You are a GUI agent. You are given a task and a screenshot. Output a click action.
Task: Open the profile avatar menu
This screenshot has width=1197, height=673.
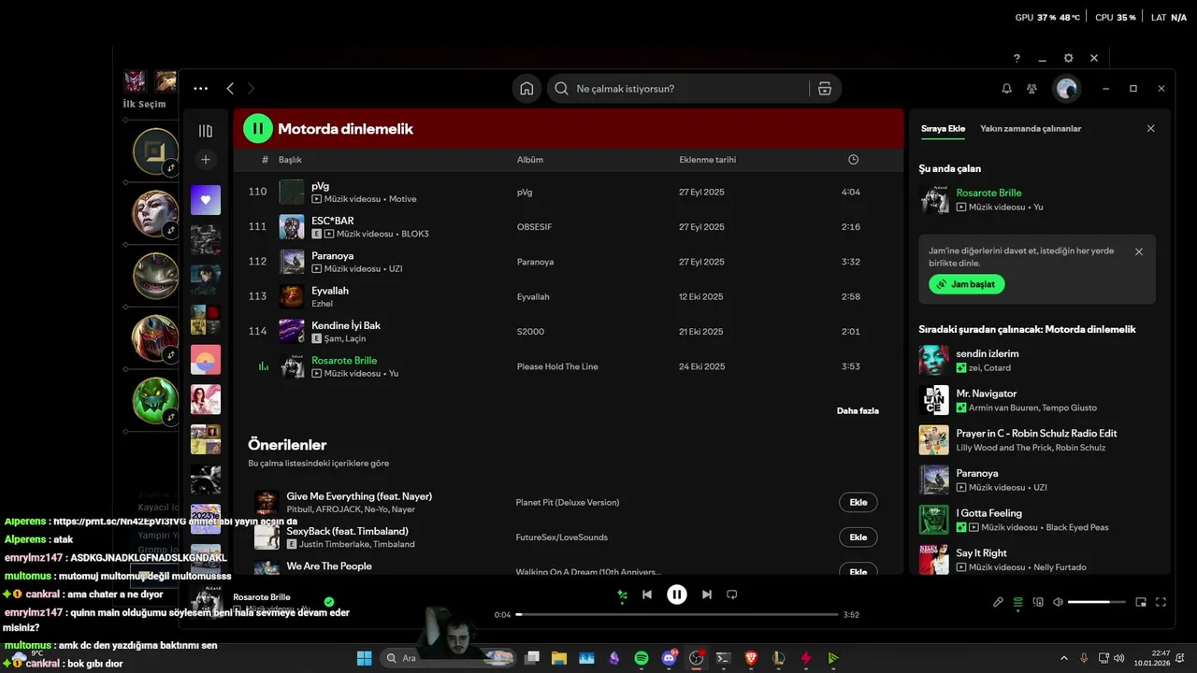(1067, 89)
